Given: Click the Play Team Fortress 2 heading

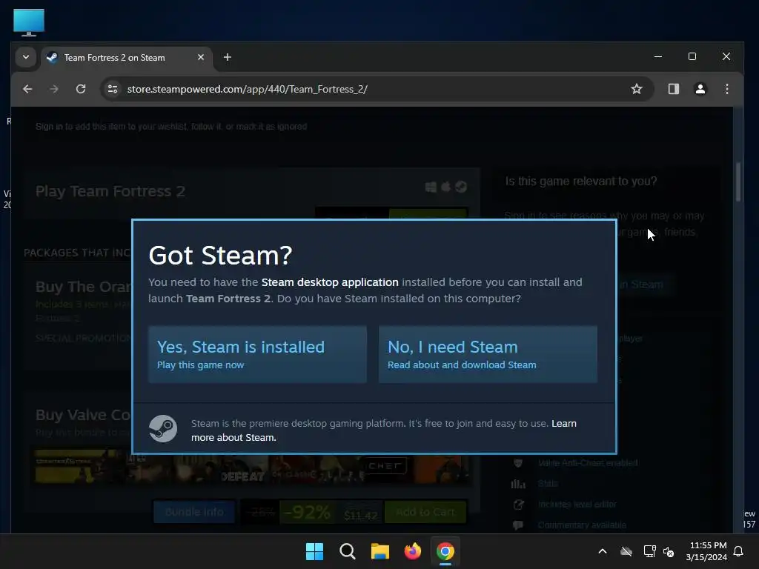Looking at the screenshot, I should pos(110,191).
